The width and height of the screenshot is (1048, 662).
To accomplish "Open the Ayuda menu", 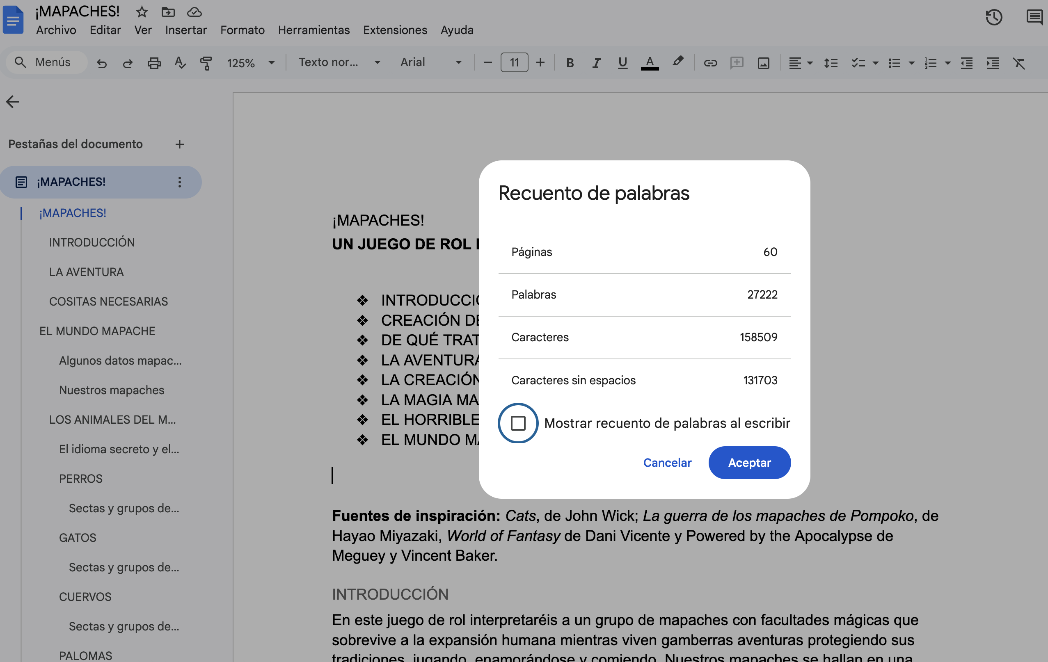I will coord(457,30).
